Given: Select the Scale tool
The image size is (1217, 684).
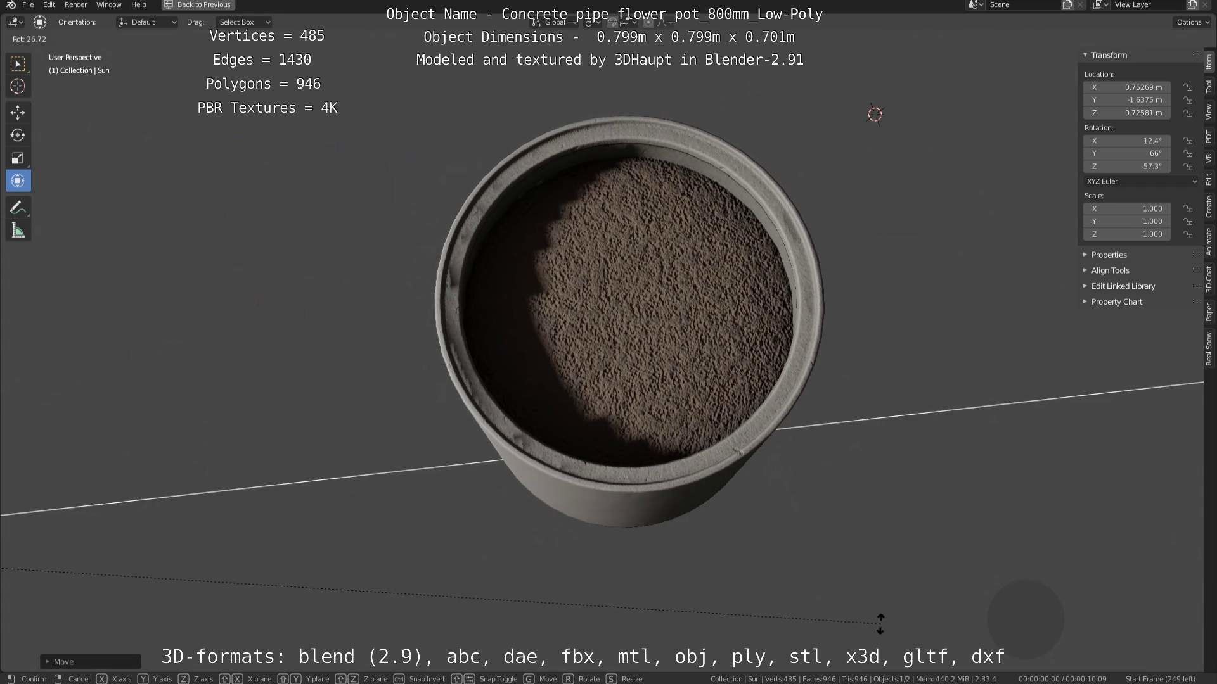Looking at the screenshot, I should click(x=18, y=158).
